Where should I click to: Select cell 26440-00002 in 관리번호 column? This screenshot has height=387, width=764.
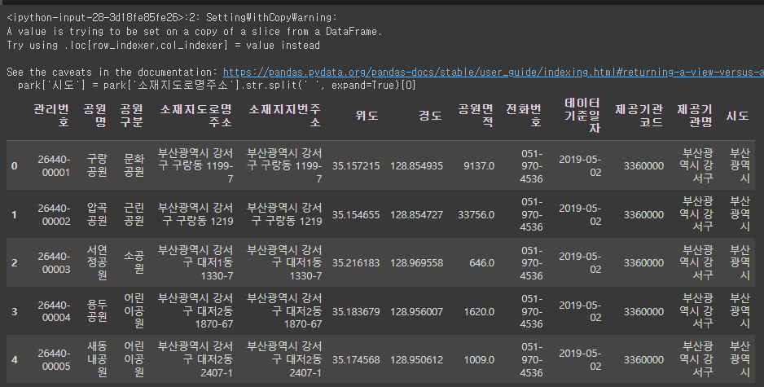pos(54,214)
